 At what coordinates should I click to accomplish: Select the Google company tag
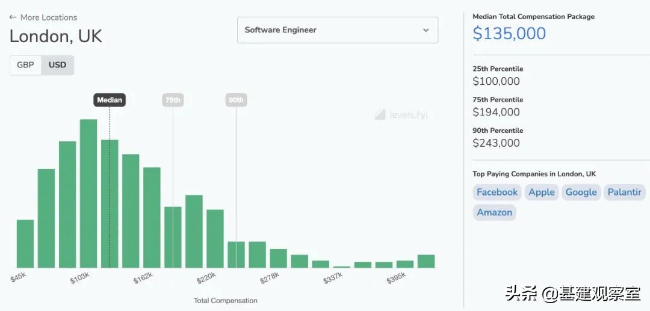pyautogui.click(x=581, y=192)
